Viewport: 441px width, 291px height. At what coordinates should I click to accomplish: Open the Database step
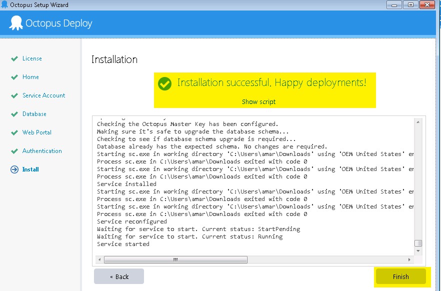[34, 114]
